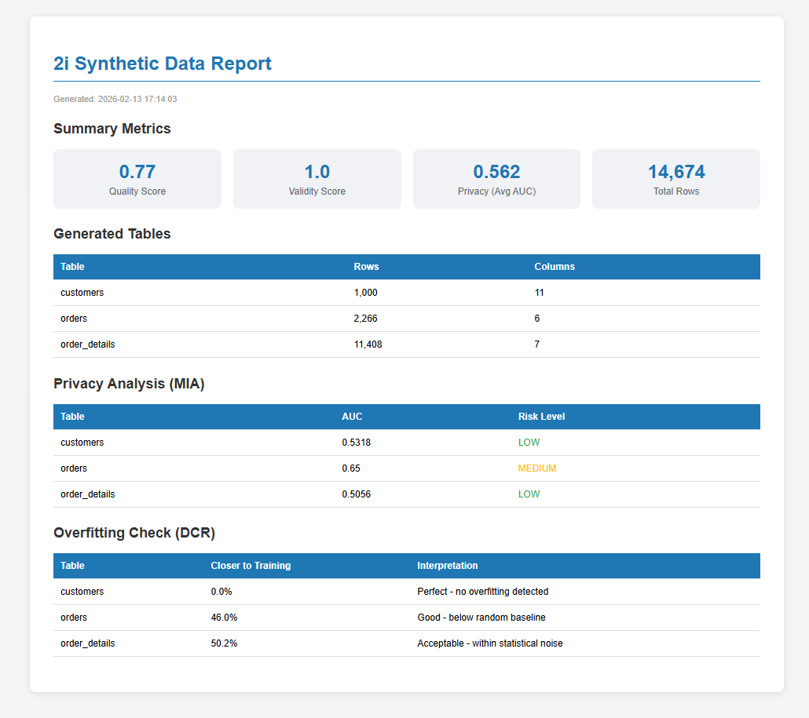Click the Table column header in Generated Tables
The image size is (809, 718).
[72, 266]
